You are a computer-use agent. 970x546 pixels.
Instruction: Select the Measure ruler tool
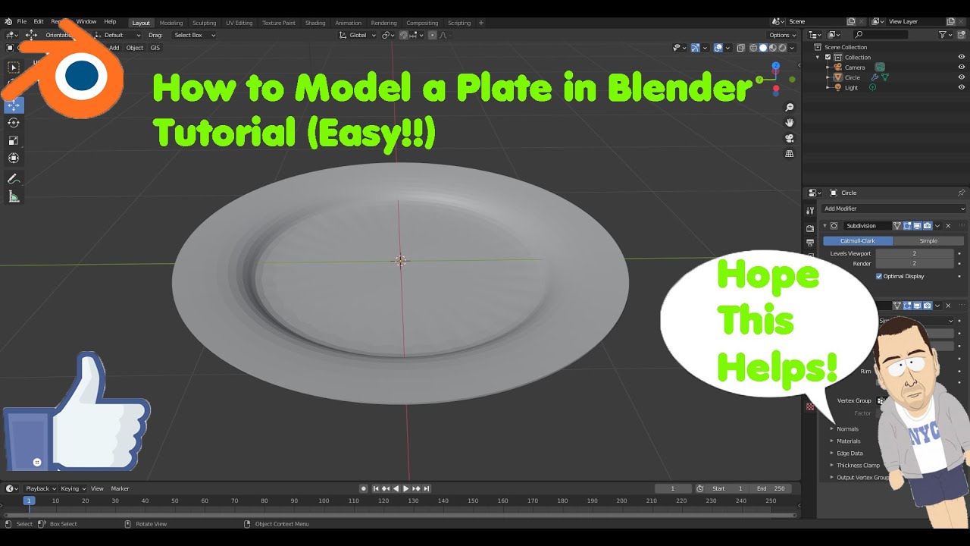(13, 196)
